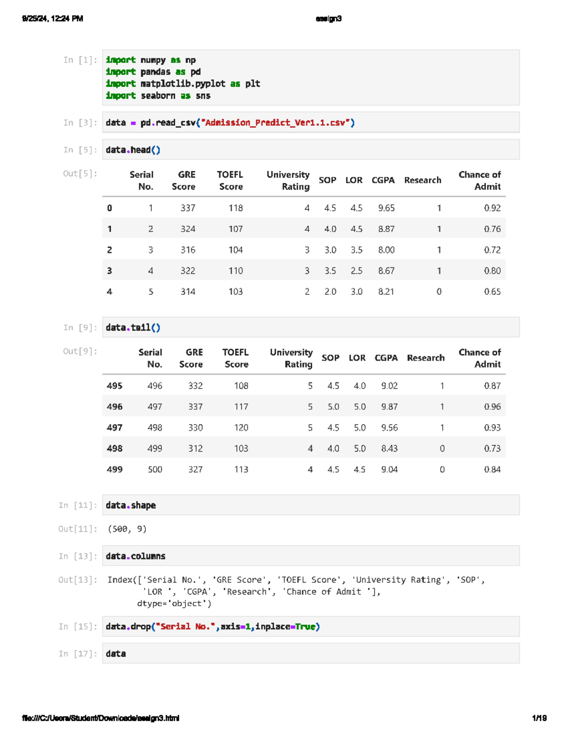This screenshot has height=735, width=568.
Task: Select row 0 of the head table
Action: pyautogui.click(x=303, y=208)
